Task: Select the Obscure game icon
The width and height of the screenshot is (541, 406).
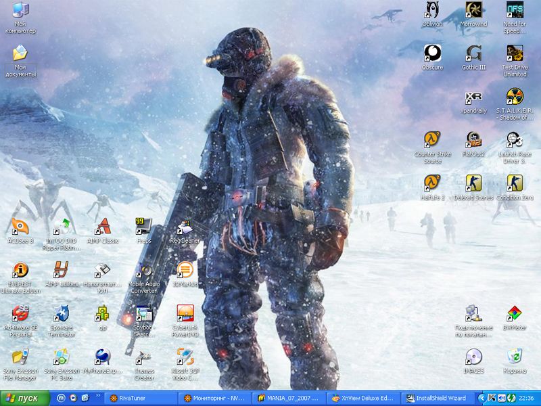Action: pyautogui.click(x=432, y=53)
